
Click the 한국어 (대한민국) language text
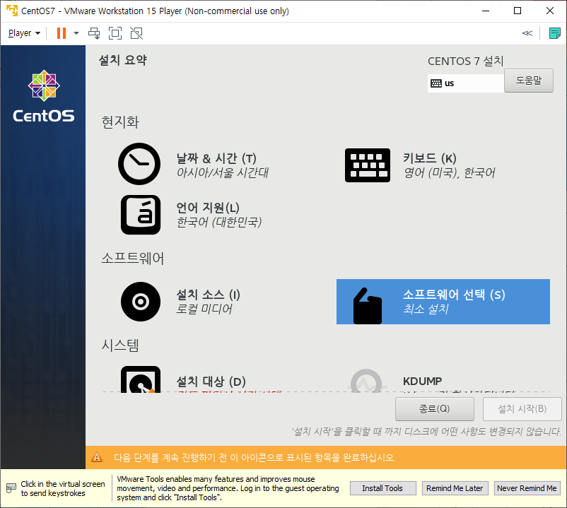[219, 222]
